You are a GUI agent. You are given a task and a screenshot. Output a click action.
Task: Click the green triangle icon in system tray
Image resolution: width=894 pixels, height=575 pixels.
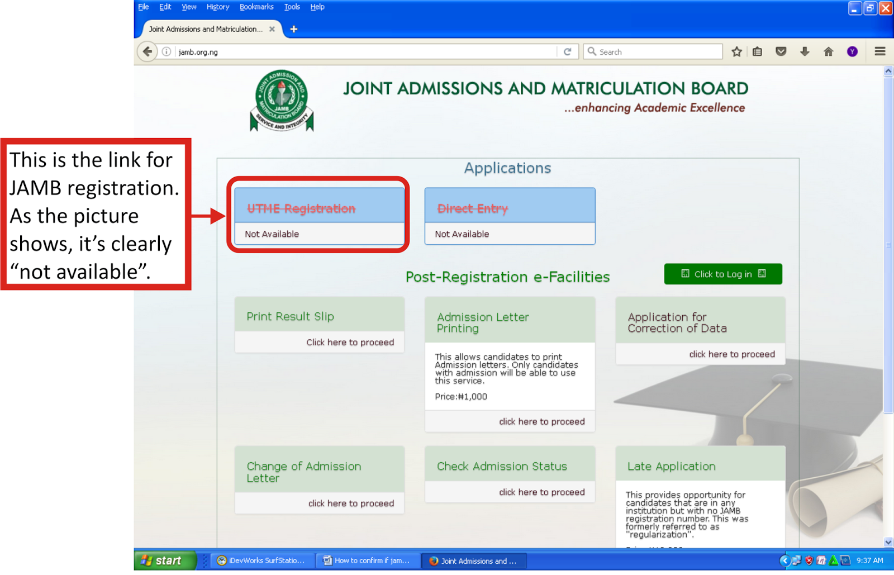coord(834,560)
